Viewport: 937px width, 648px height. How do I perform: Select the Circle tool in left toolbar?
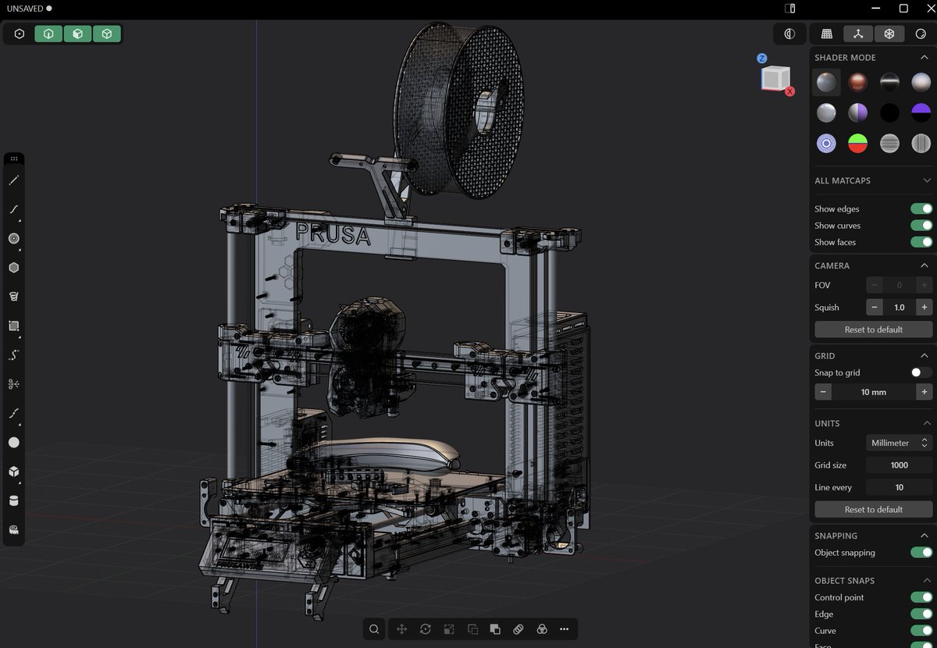point(14,239)
